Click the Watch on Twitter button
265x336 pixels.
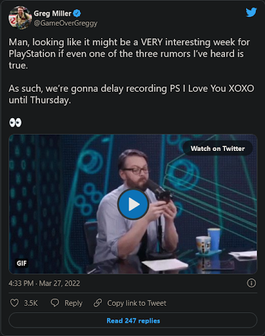218,148
